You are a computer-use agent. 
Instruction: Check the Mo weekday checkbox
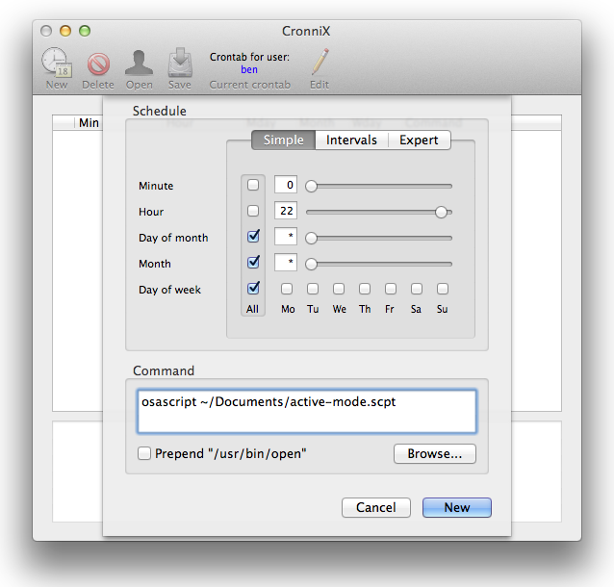(x=287, y=289)
